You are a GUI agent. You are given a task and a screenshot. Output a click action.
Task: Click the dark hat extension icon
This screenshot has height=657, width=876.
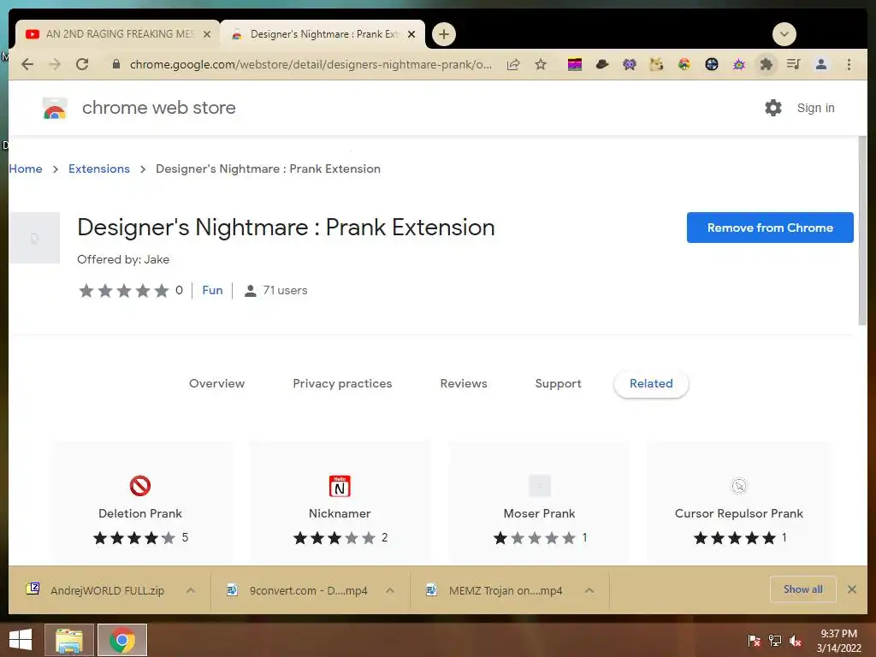[x=601, y=65]
